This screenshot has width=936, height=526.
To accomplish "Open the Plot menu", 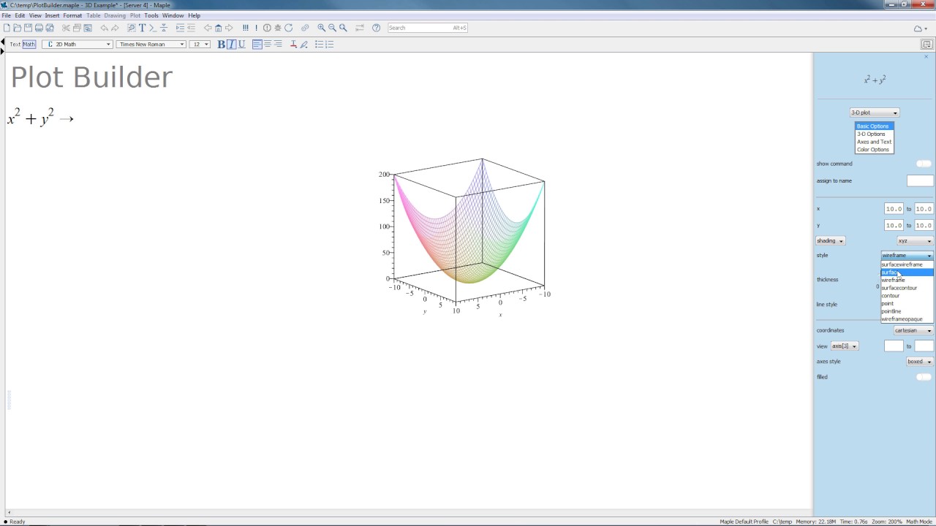I will click(x=135, y=15).
